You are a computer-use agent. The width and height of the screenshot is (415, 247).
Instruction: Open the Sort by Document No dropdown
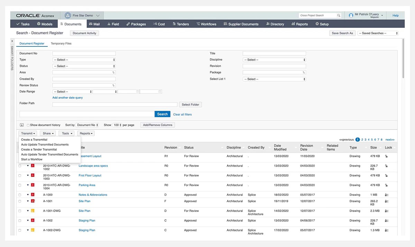87,125
